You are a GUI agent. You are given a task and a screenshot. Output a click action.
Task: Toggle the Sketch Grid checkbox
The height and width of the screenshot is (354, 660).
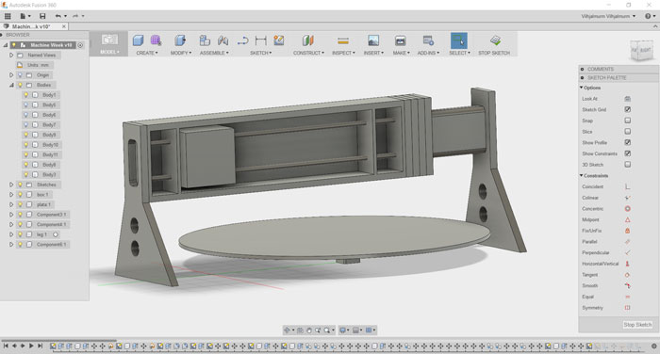[627, 109]
